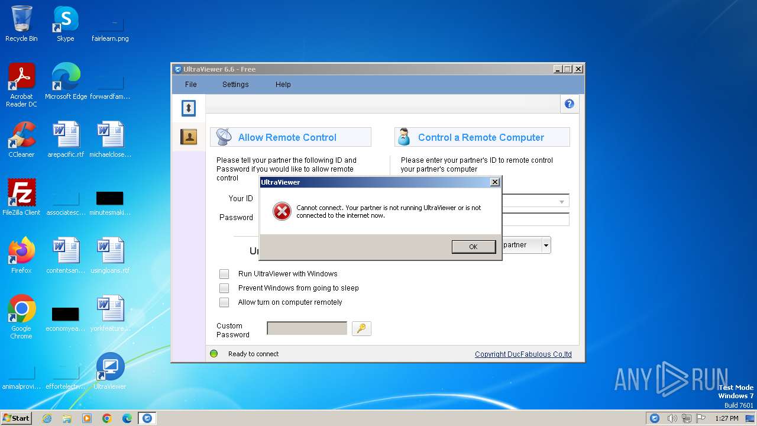This screenshot has width=757, height=426.
Task: Open the Settings menu in UltraViewer
Action: click(235, 85)
